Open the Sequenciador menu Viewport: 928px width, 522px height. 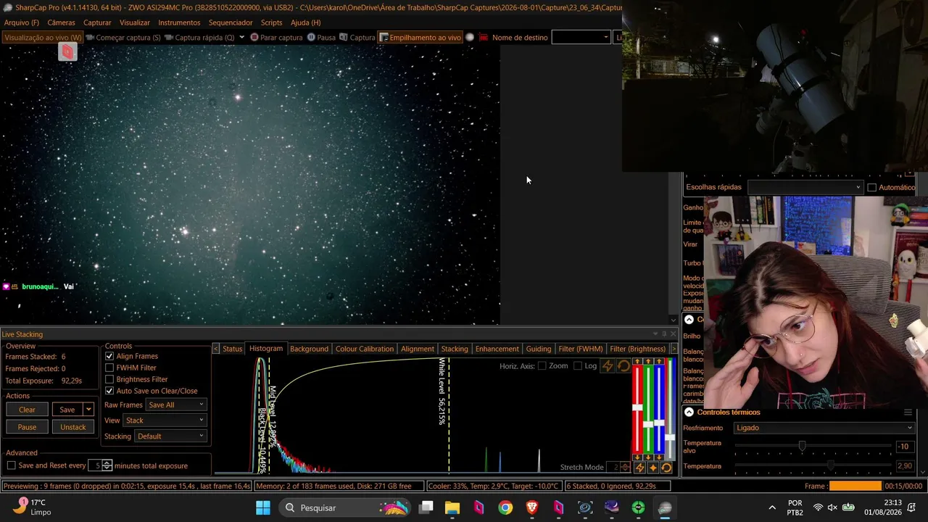[231, 22]
